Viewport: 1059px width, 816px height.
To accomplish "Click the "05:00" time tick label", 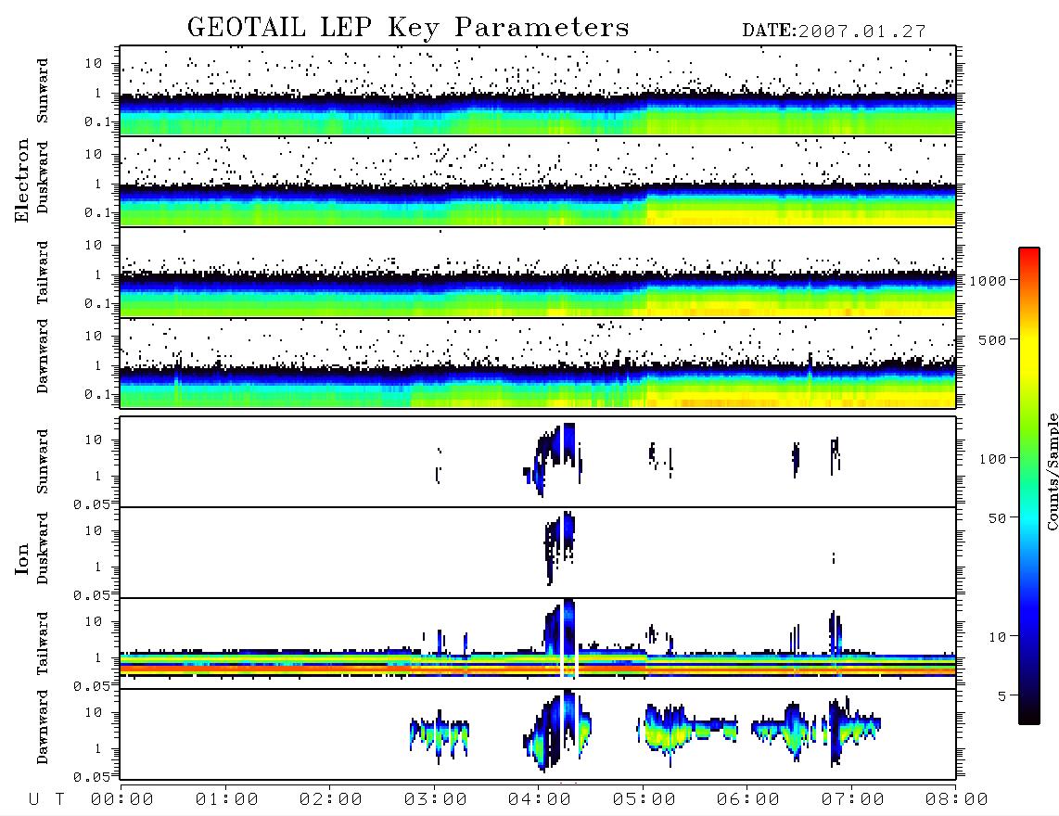I will [644, 799].
